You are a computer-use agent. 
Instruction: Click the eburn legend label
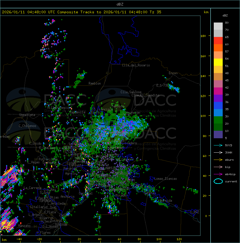coord(229,160)
